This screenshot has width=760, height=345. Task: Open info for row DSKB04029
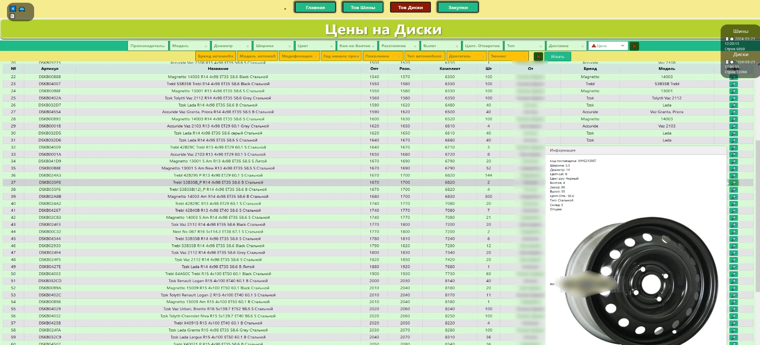coord(733,309)
